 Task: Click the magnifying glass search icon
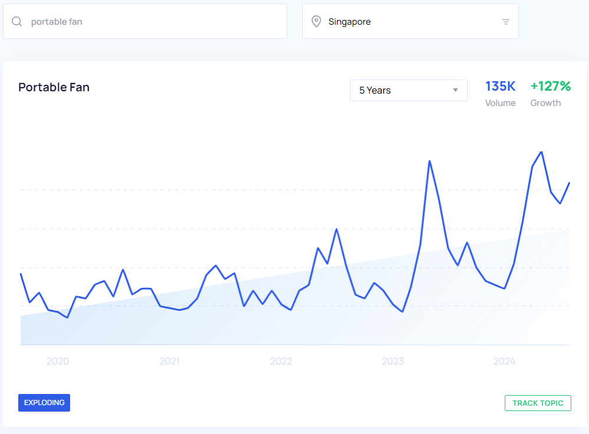[x=17, y=22]
